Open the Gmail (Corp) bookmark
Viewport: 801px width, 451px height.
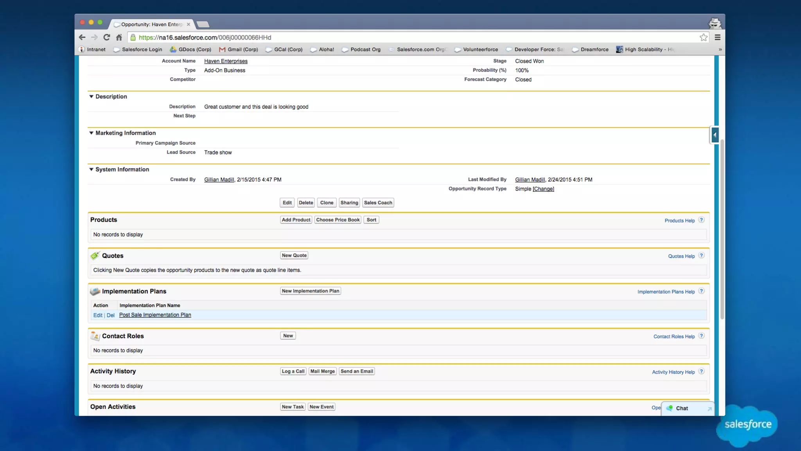[239, 49]
